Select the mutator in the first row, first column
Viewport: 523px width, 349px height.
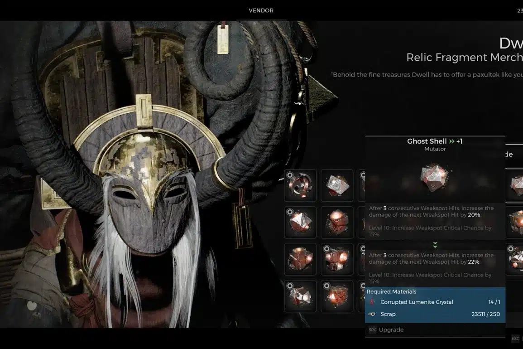300,185
